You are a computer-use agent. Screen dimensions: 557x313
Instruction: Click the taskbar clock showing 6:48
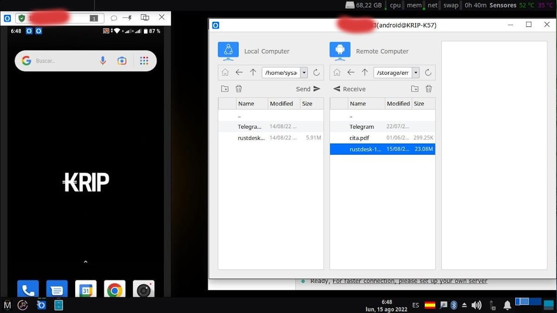tap(387, 305)
